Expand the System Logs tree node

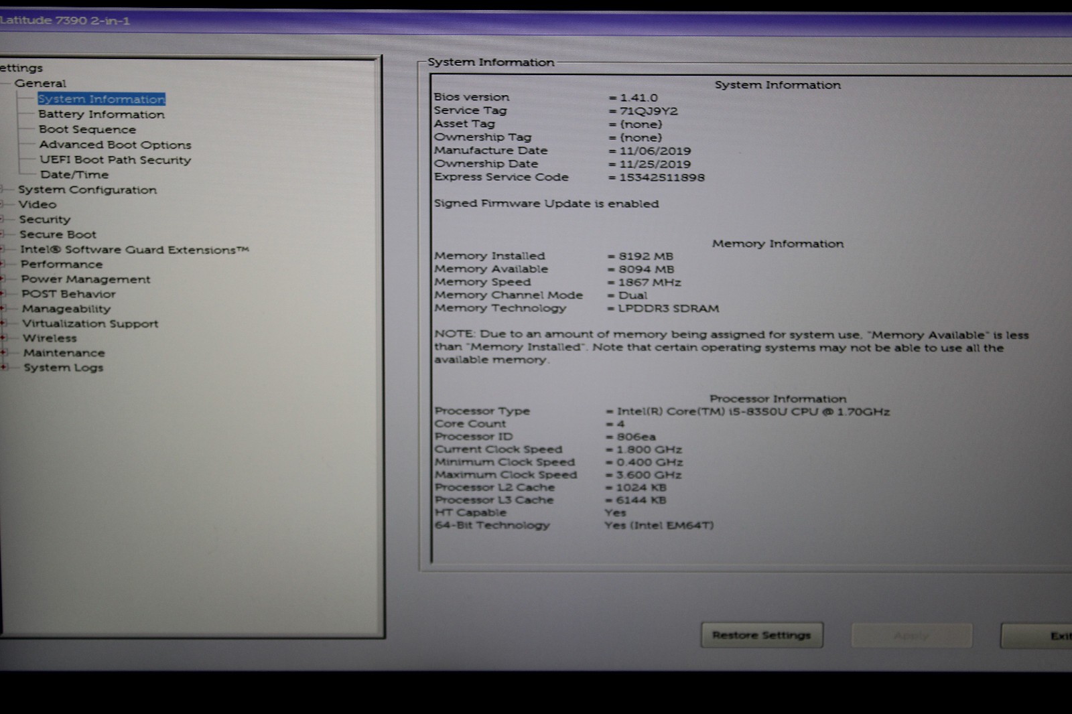[3, 368]
